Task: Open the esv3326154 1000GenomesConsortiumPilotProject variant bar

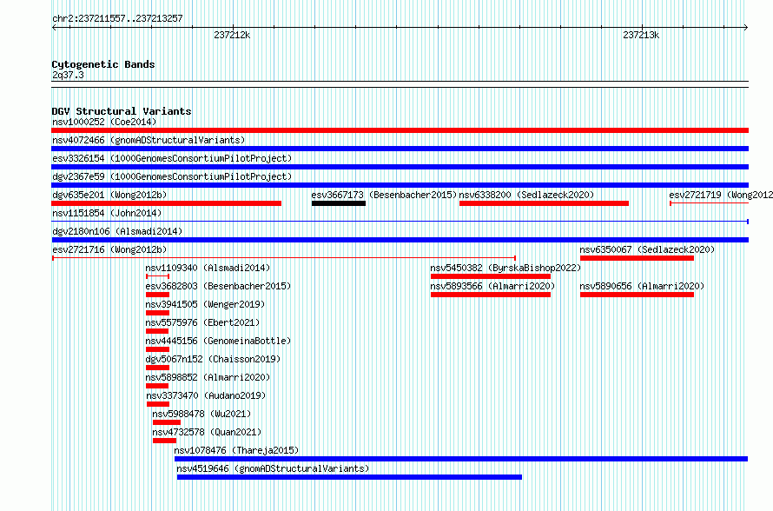Action: tap(400, 167)
